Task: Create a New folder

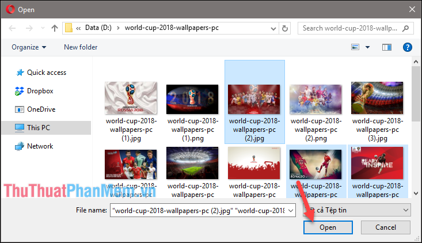Action: 81,47
